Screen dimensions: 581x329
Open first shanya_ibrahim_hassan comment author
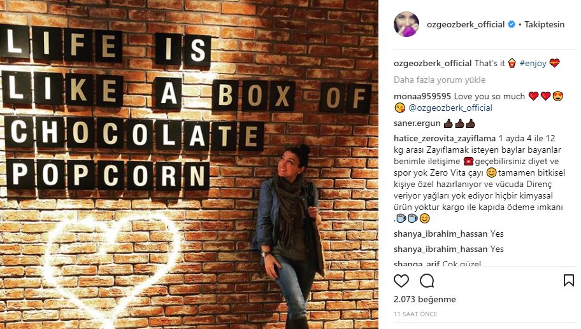(440, 234)
